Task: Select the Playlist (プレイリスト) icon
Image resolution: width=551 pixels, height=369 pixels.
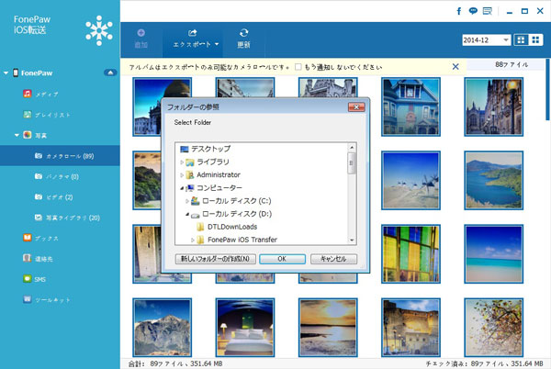Action: pos(28,114)
